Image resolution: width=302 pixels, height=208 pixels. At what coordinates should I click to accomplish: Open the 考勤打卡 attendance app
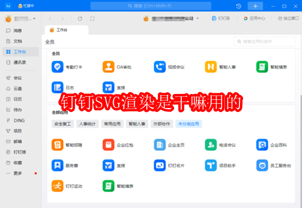66,67
